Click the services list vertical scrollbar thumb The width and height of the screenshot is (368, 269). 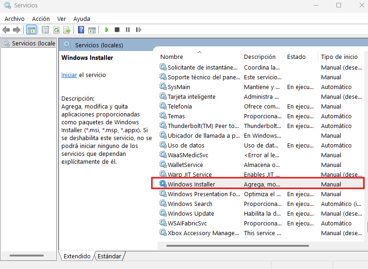[x=367, y=227]
